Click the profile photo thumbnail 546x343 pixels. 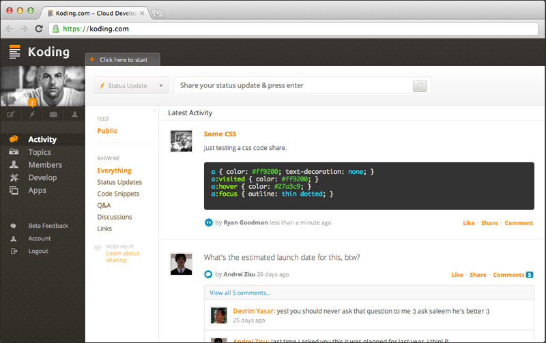point(42,85)
